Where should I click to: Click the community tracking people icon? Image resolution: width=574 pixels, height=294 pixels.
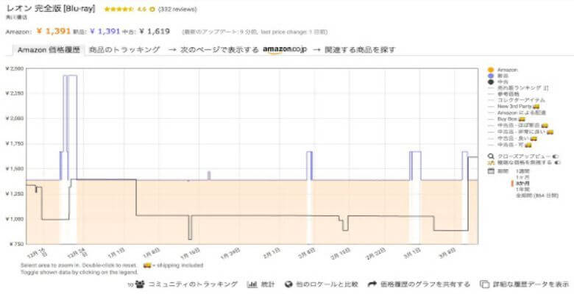[140, 284]
